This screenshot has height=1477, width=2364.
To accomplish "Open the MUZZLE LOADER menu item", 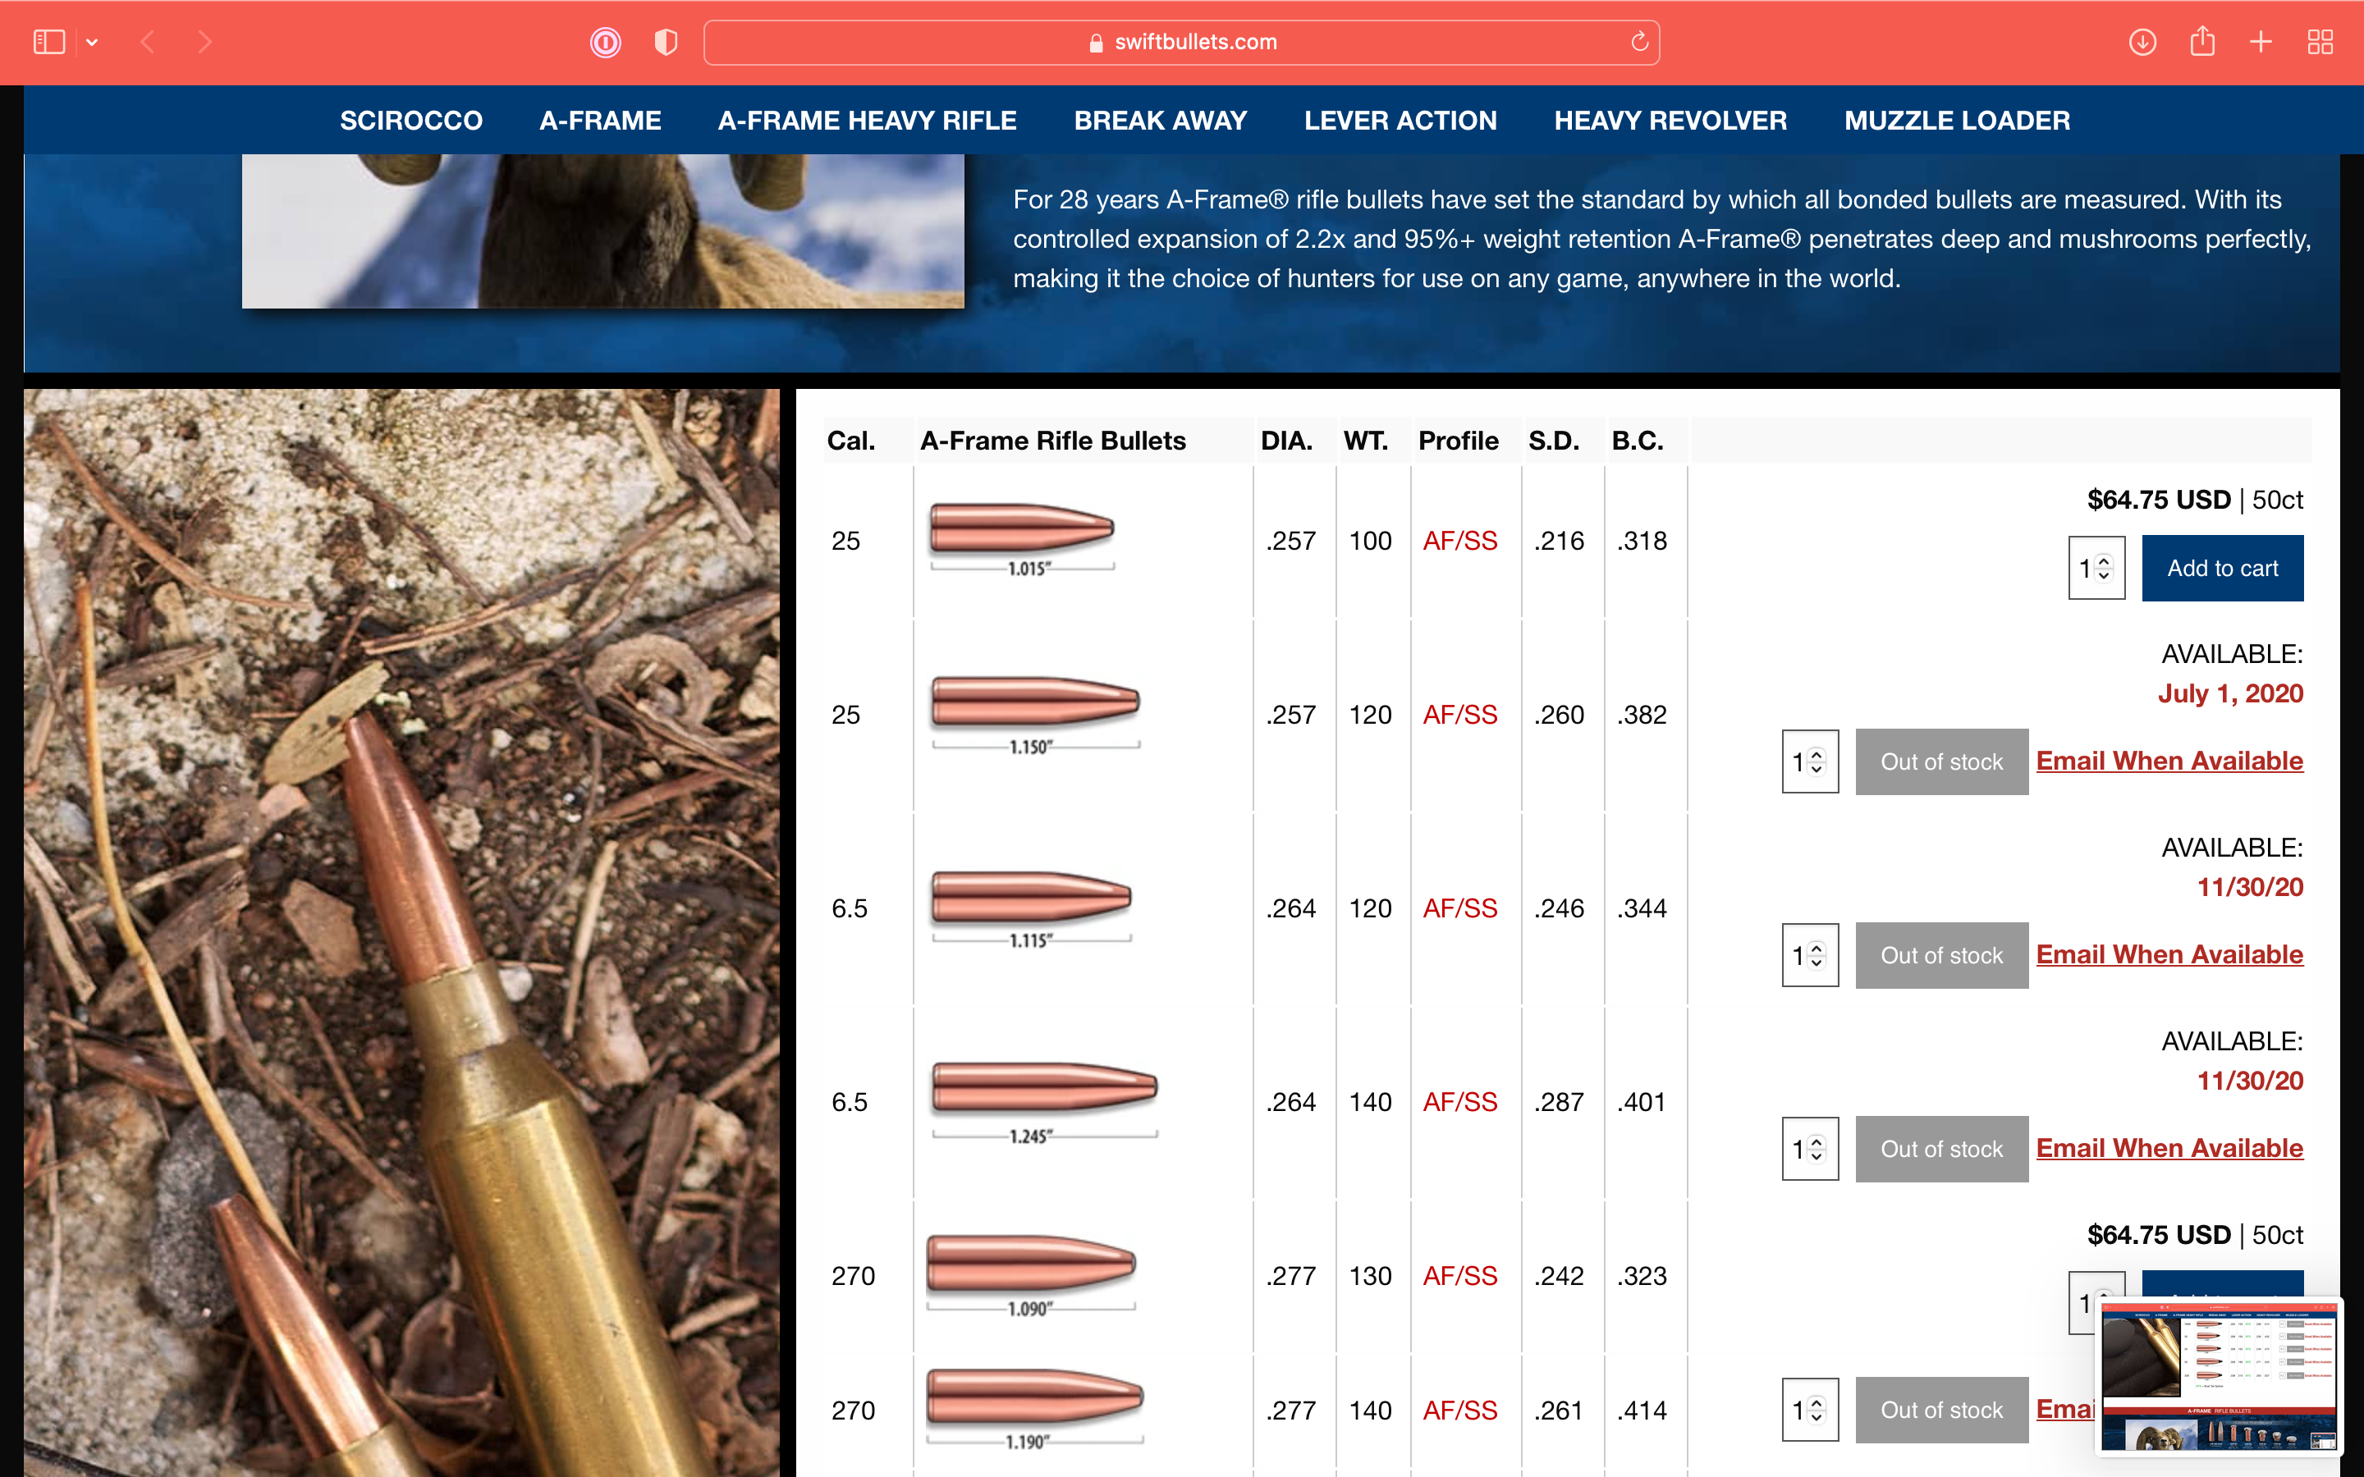I will coord(1957,120).
